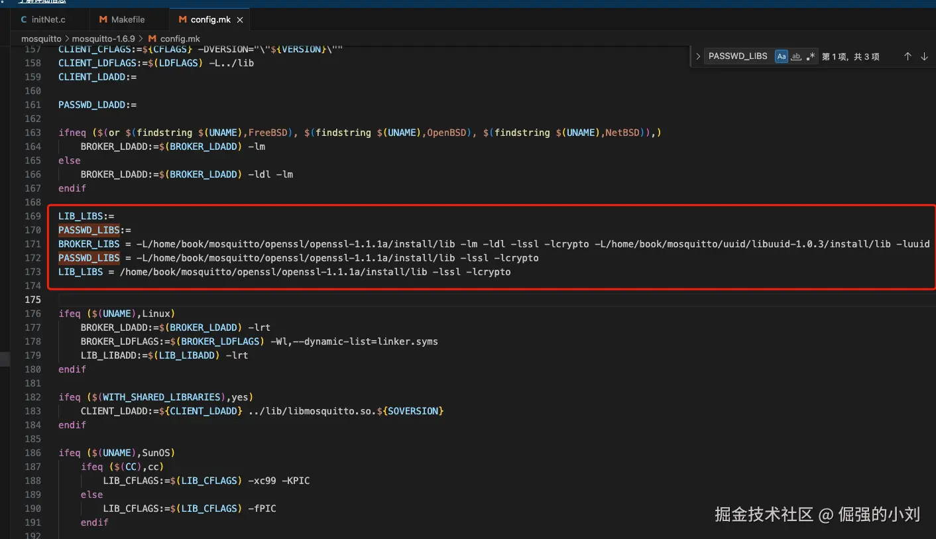Click BROKER_LDADD -ldl -lm line 166

pos(187,174)
